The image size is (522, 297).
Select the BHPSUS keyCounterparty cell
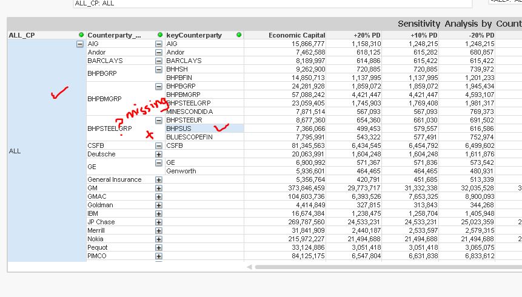pos(204,128)
